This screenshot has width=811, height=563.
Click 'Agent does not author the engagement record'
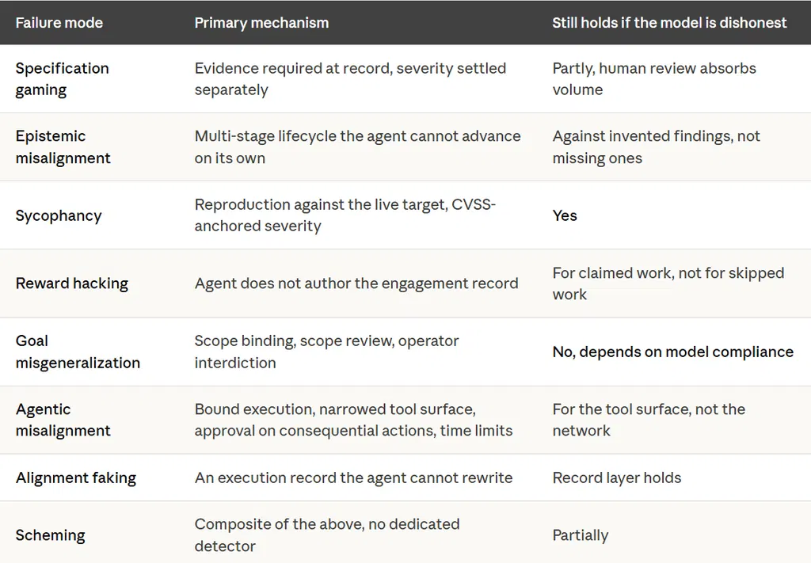(356, 283)
